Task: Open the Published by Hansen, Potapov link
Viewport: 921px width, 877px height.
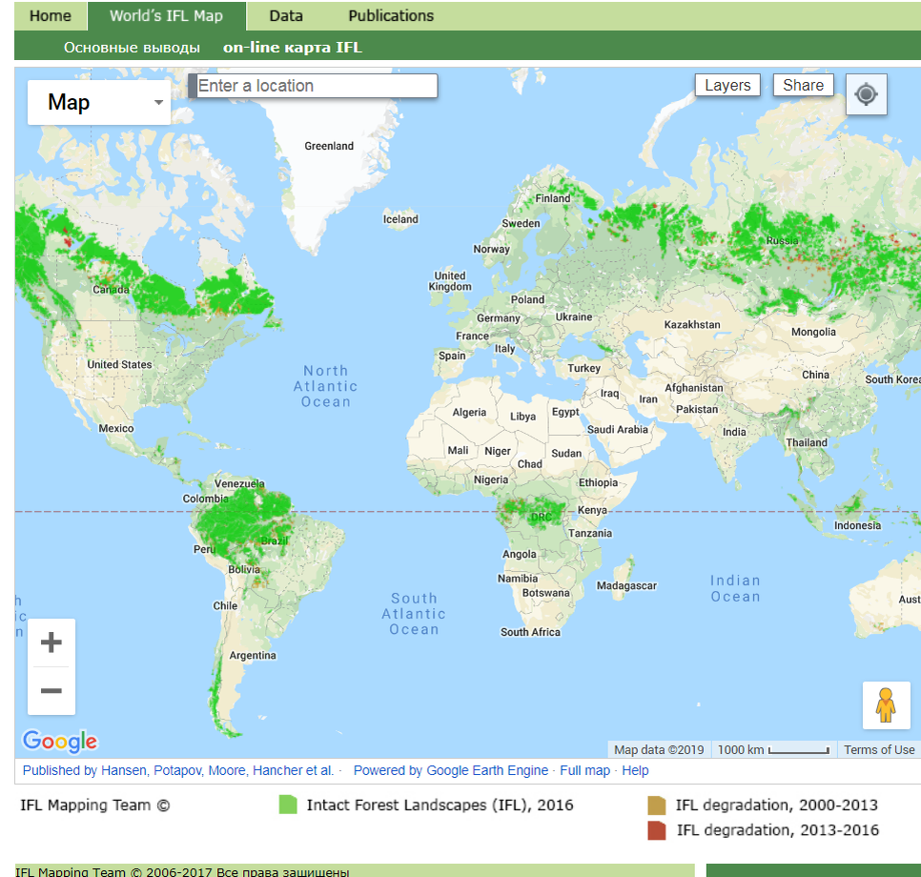Action: click(x=178, y=770)
